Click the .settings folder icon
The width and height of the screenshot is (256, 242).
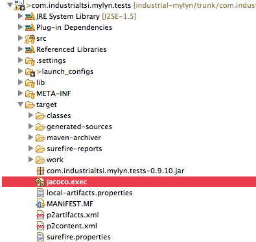[30, 61]
